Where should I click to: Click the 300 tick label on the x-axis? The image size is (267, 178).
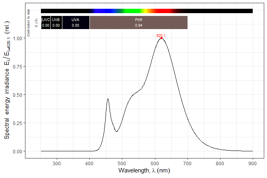(57, 162)
